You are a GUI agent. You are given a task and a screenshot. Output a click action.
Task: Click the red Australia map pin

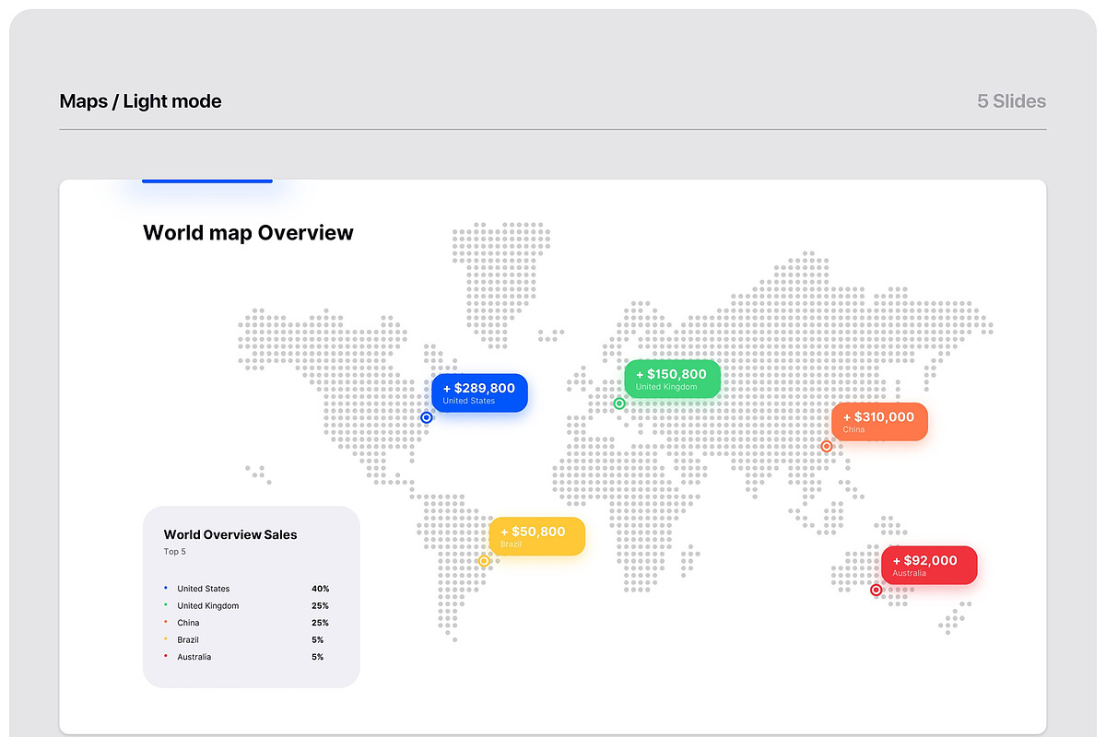[x=877, y=590]
